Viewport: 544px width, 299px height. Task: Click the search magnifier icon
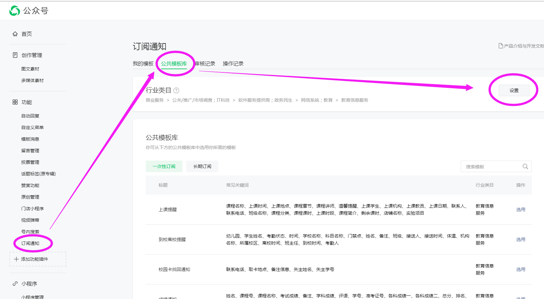[x=525, y=166]
